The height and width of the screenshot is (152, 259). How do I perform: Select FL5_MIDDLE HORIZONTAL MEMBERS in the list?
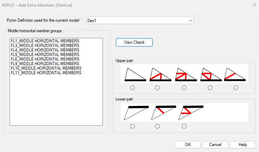coord(45,54)
